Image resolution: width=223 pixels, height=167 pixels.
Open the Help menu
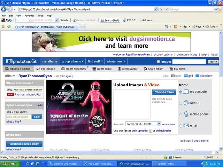(49, 16)
